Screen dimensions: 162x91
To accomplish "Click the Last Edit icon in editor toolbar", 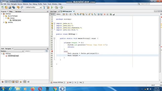I will 64,14.
